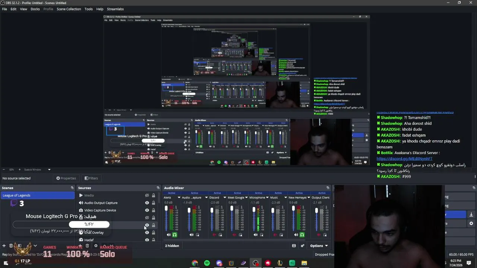
Task: Mute the Audio Output Capture mixer channel
Action: point(191,235)
